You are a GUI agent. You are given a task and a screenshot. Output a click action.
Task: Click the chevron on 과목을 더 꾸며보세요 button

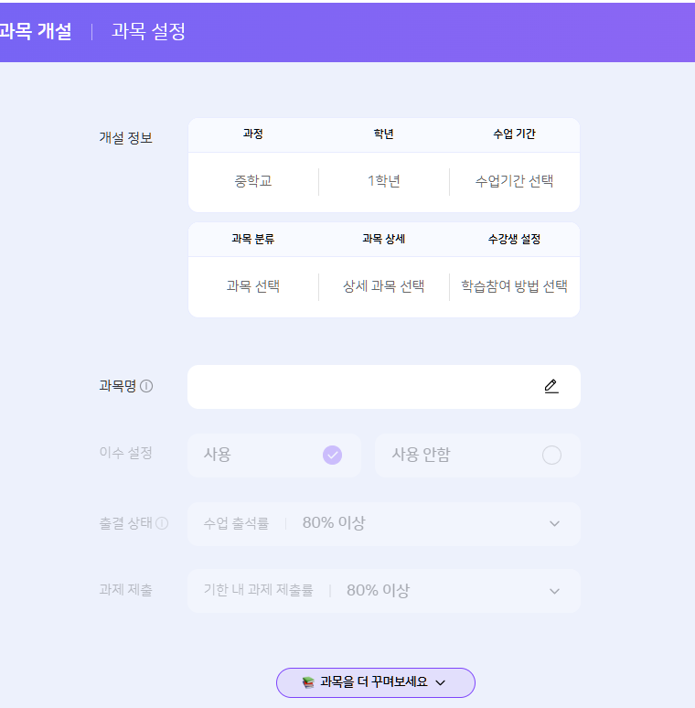coord(441,682)
